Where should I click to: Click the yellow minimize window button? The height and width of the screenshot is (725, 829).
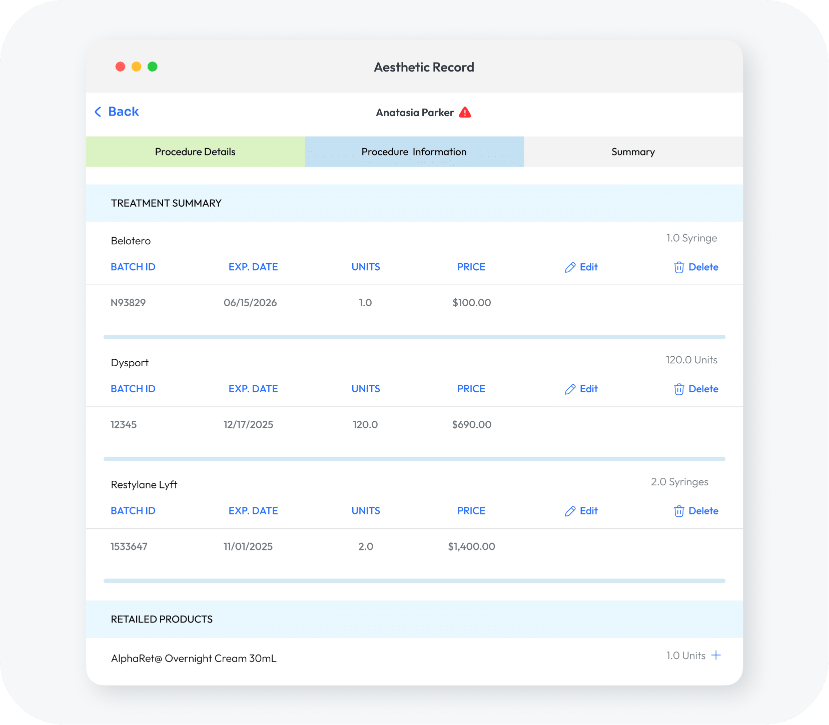(137, 67)
